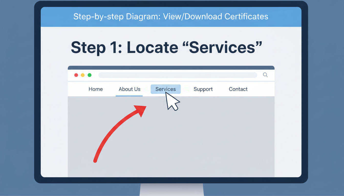344x196 pixels.
Task: Click the yellow browser window dot
Action: (x=83, y=75)
